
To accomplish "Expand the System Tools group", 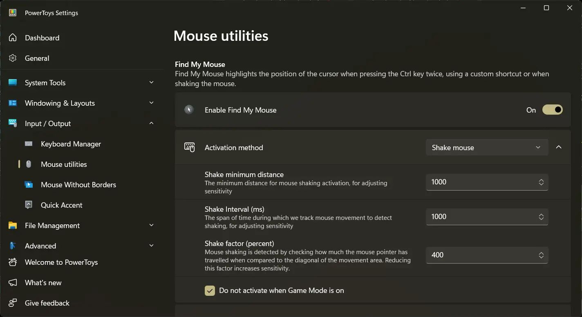I will [x=82, y=82].
